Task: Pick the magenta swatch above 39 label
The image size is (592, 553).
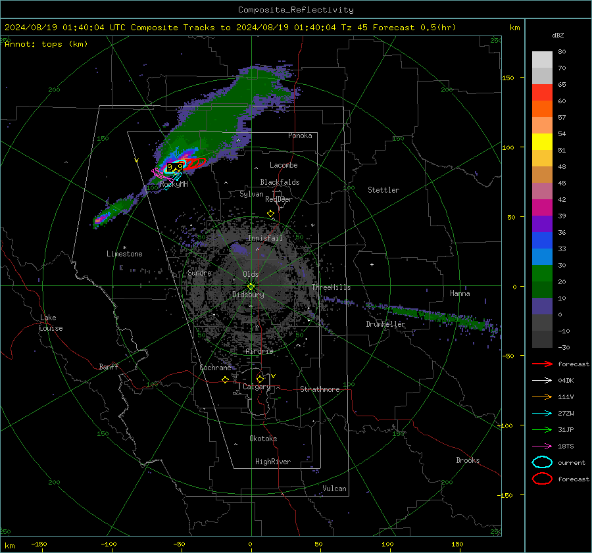Action: coord(542,208)
